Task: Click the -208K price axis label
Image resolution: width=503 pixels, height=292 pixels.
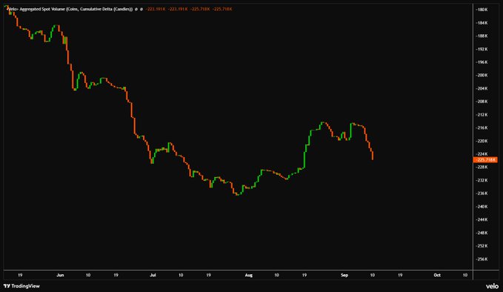Action: pyautogui.click(x=482, y=102)
